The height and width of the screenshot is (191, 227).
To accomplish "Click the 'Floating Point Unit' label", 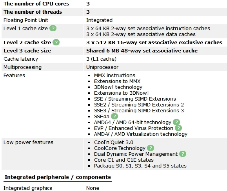I will coord(26,20).
